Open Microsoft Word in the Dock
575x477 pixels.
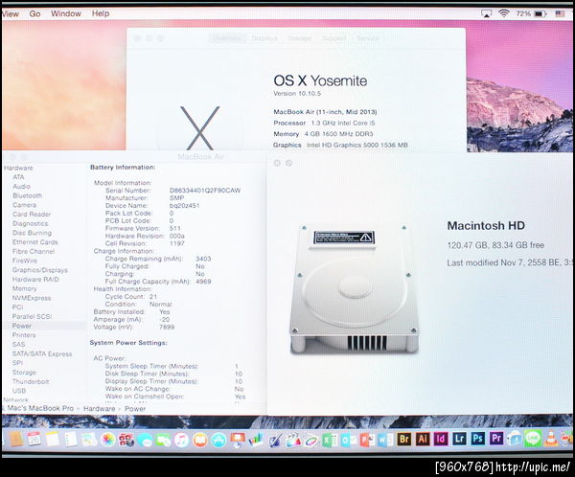click(x=385, y=440)
